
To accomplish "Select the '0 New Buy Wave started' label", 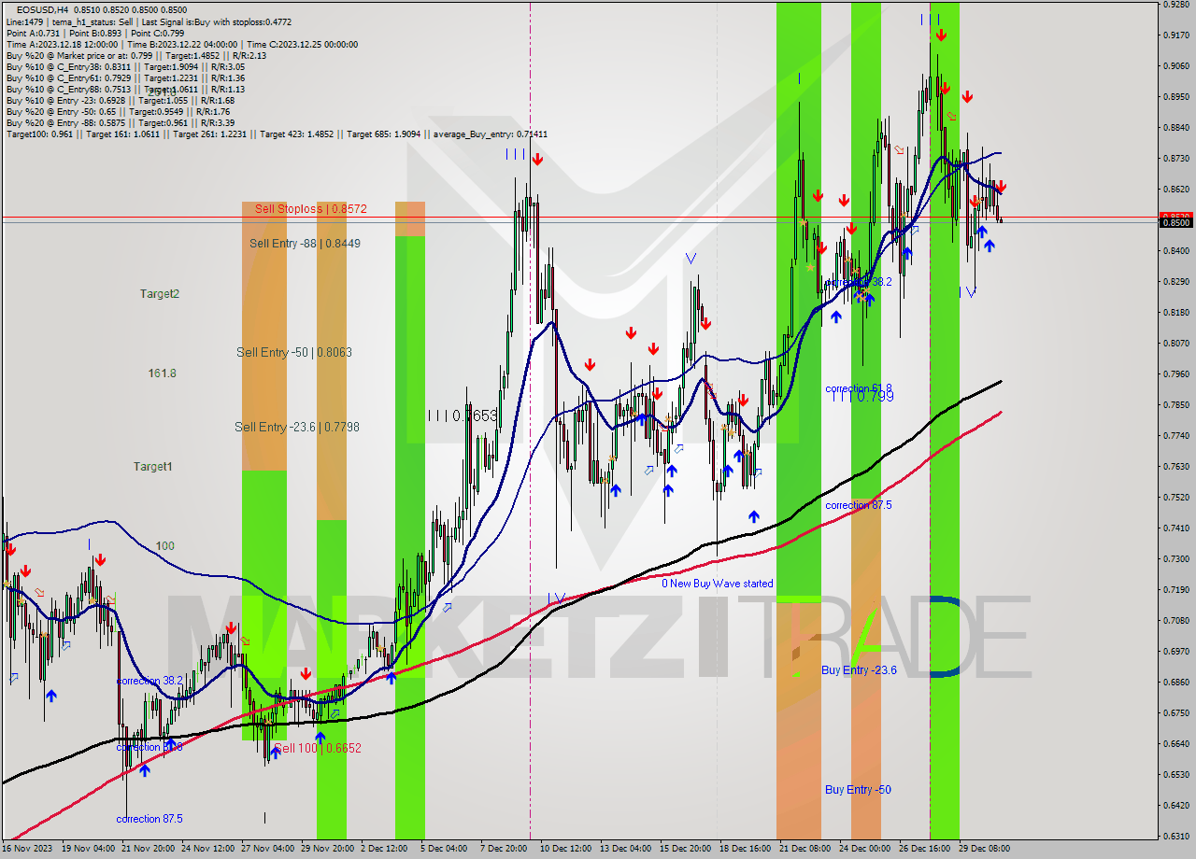I will (718, 584).
